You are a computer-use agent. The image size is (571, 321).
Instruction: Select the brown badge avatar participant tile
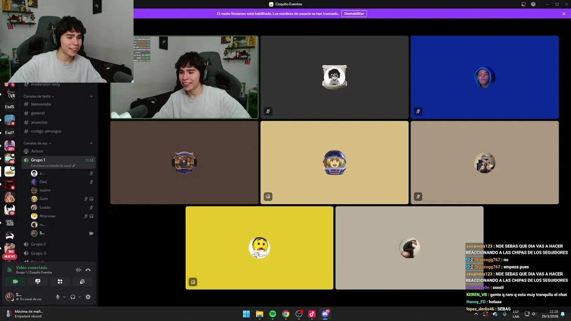(x=184, y=162)
